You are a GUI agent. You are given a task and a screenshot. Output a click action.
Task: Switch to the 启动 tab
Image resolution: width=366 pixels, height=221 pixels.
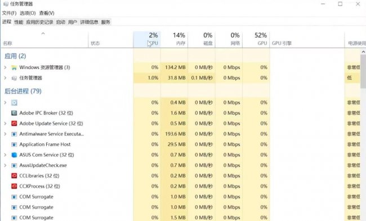click(x=61, y=22)
